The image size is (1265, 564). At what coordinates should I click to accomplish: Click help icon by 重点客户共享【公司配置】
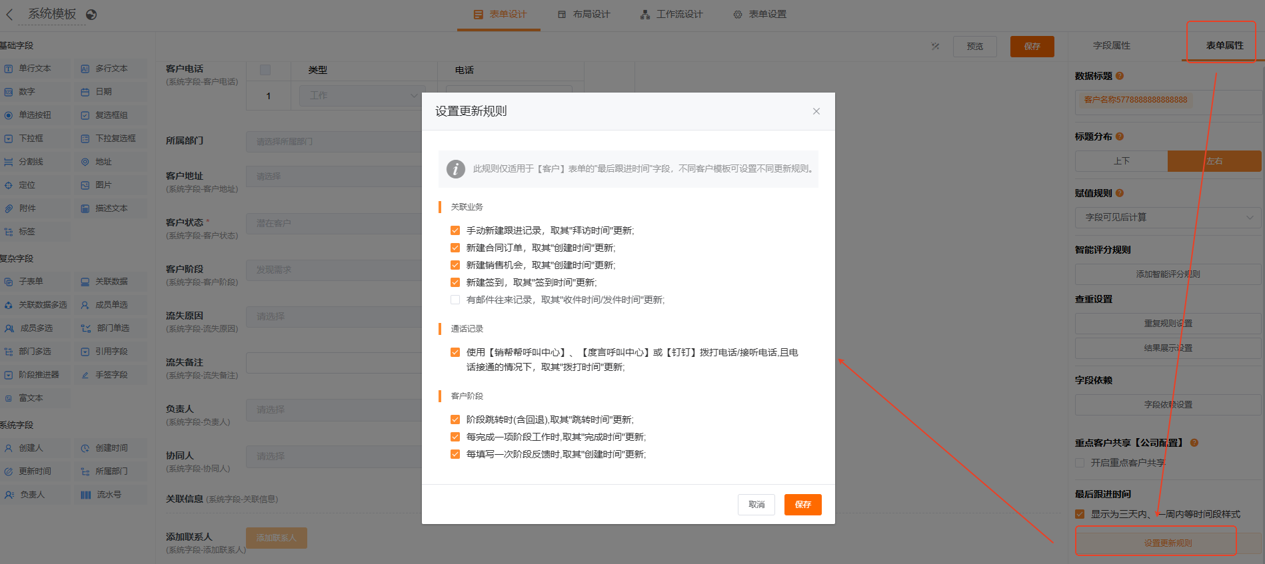[x=1194, y=443]
